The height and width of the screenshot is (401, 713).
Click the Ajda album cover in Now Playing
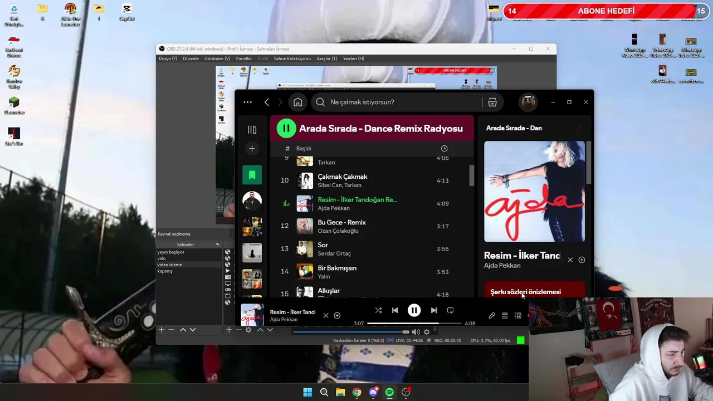534,192
